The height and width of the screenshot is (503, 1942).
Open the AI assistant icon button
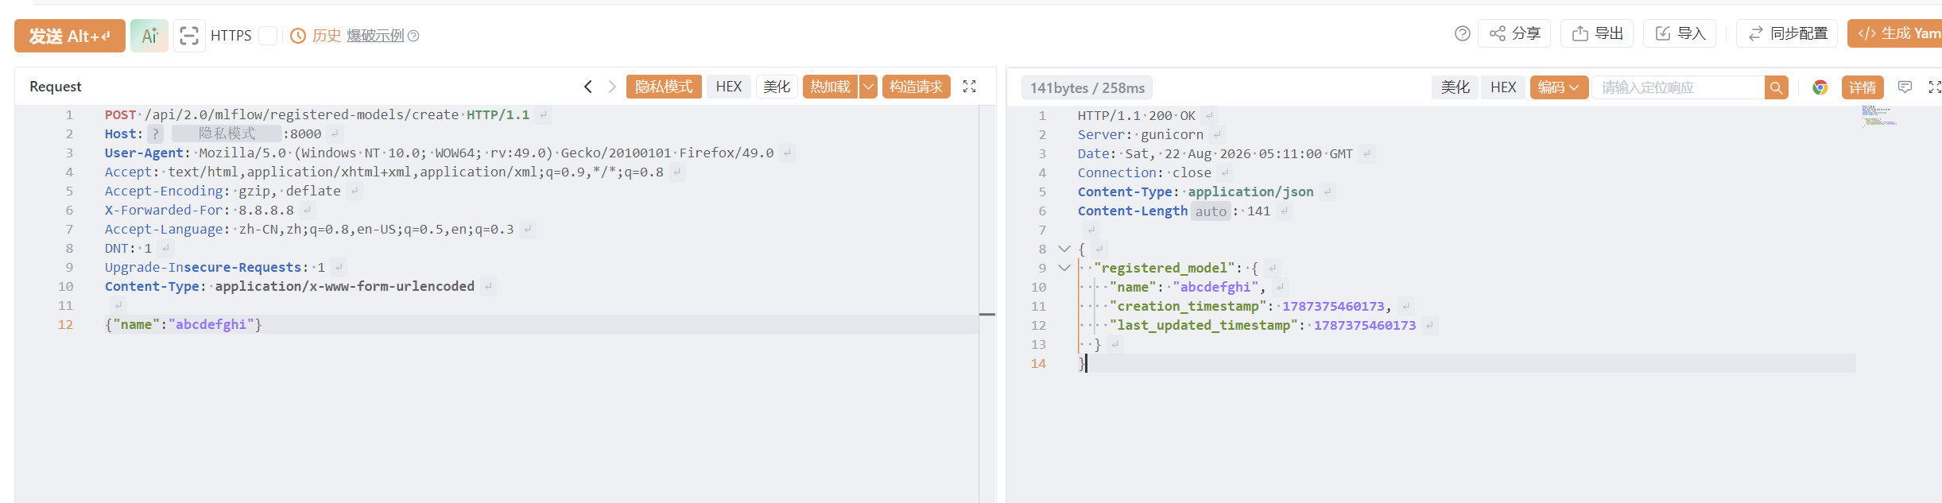(149, 36)
